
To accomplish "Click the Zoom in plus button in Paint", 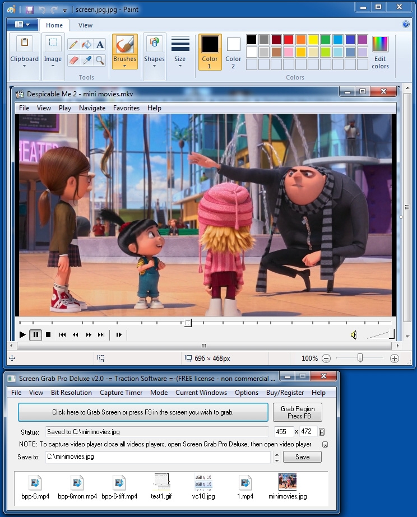I will [394, 358].
